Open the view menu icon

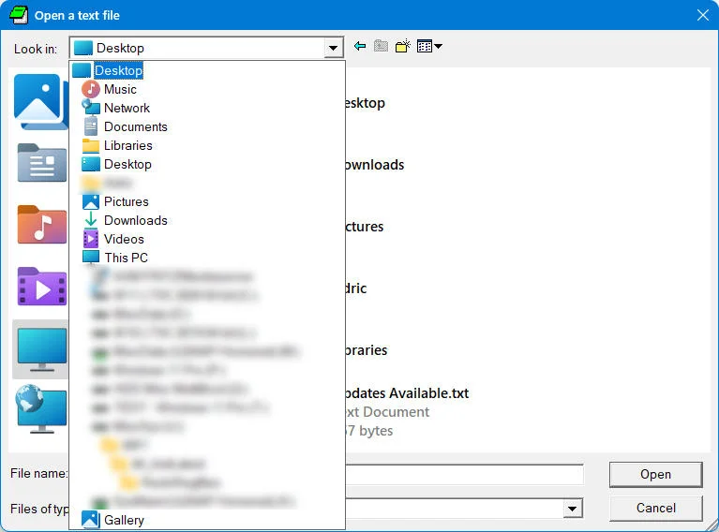pos(429,46)
